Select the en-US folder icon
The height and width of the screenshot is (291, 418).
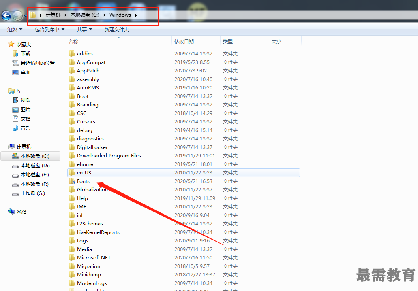click(72, 173)
